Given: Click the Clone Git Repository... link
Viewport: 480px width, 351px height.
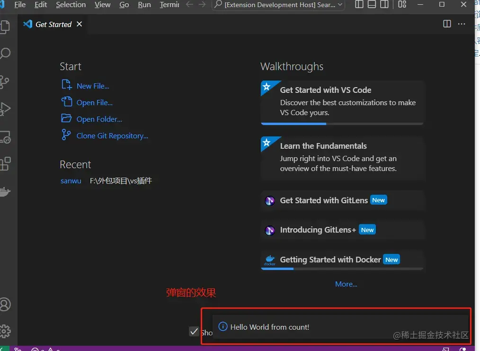Looking at the screenshot, I should tap(112, 135).
